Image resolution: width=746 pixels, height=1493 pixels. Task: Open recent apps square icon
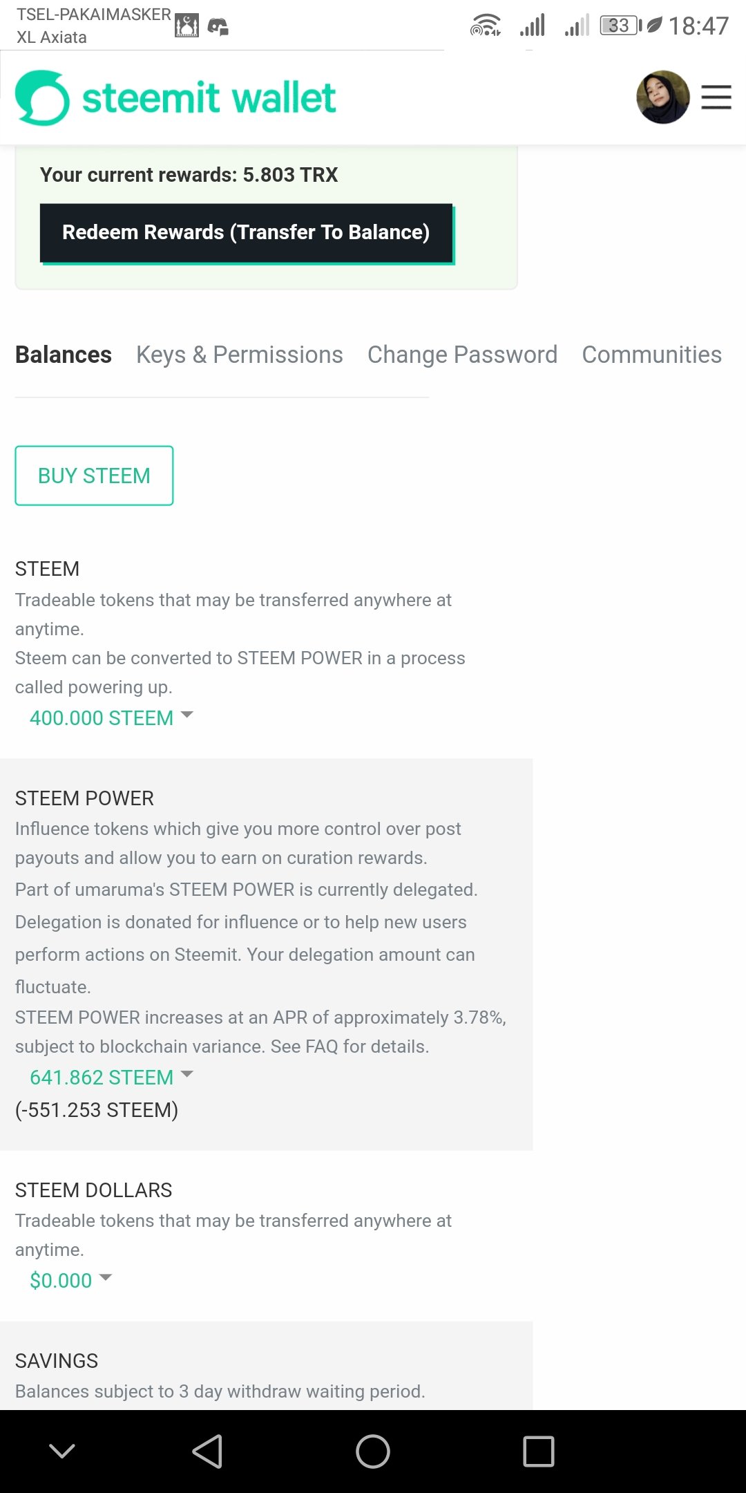(x=539, y=1451)
